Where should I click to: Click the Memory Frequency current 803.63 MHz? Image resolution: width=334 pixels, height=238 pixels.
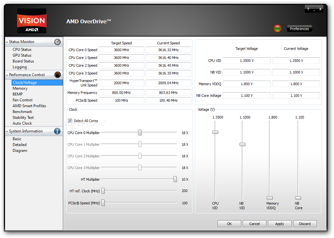168,93
